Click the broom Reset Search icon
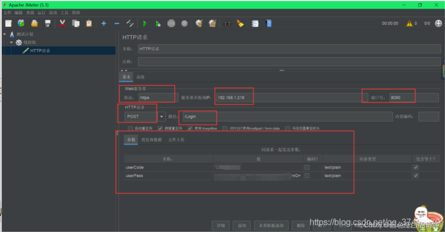Screen dimensions: 445x232 coord(240,23)
